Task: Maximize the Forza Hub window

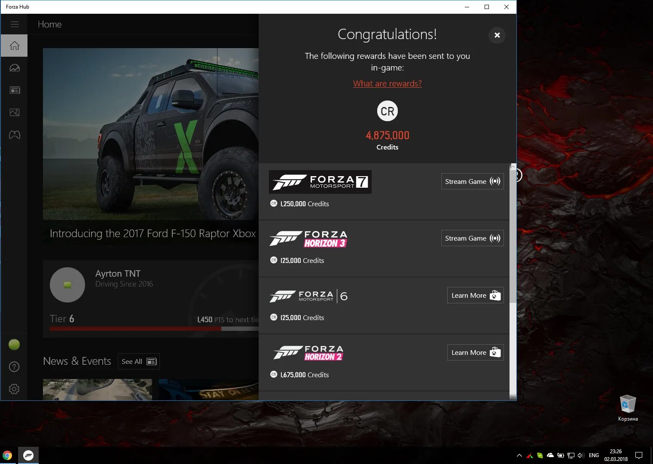Action: [487, 7]
